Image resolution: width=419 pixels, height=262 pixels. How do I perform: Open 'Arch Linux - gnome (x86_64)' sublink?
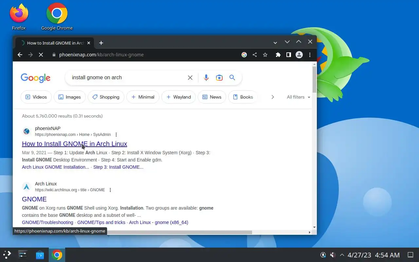(x=158, y=222)
